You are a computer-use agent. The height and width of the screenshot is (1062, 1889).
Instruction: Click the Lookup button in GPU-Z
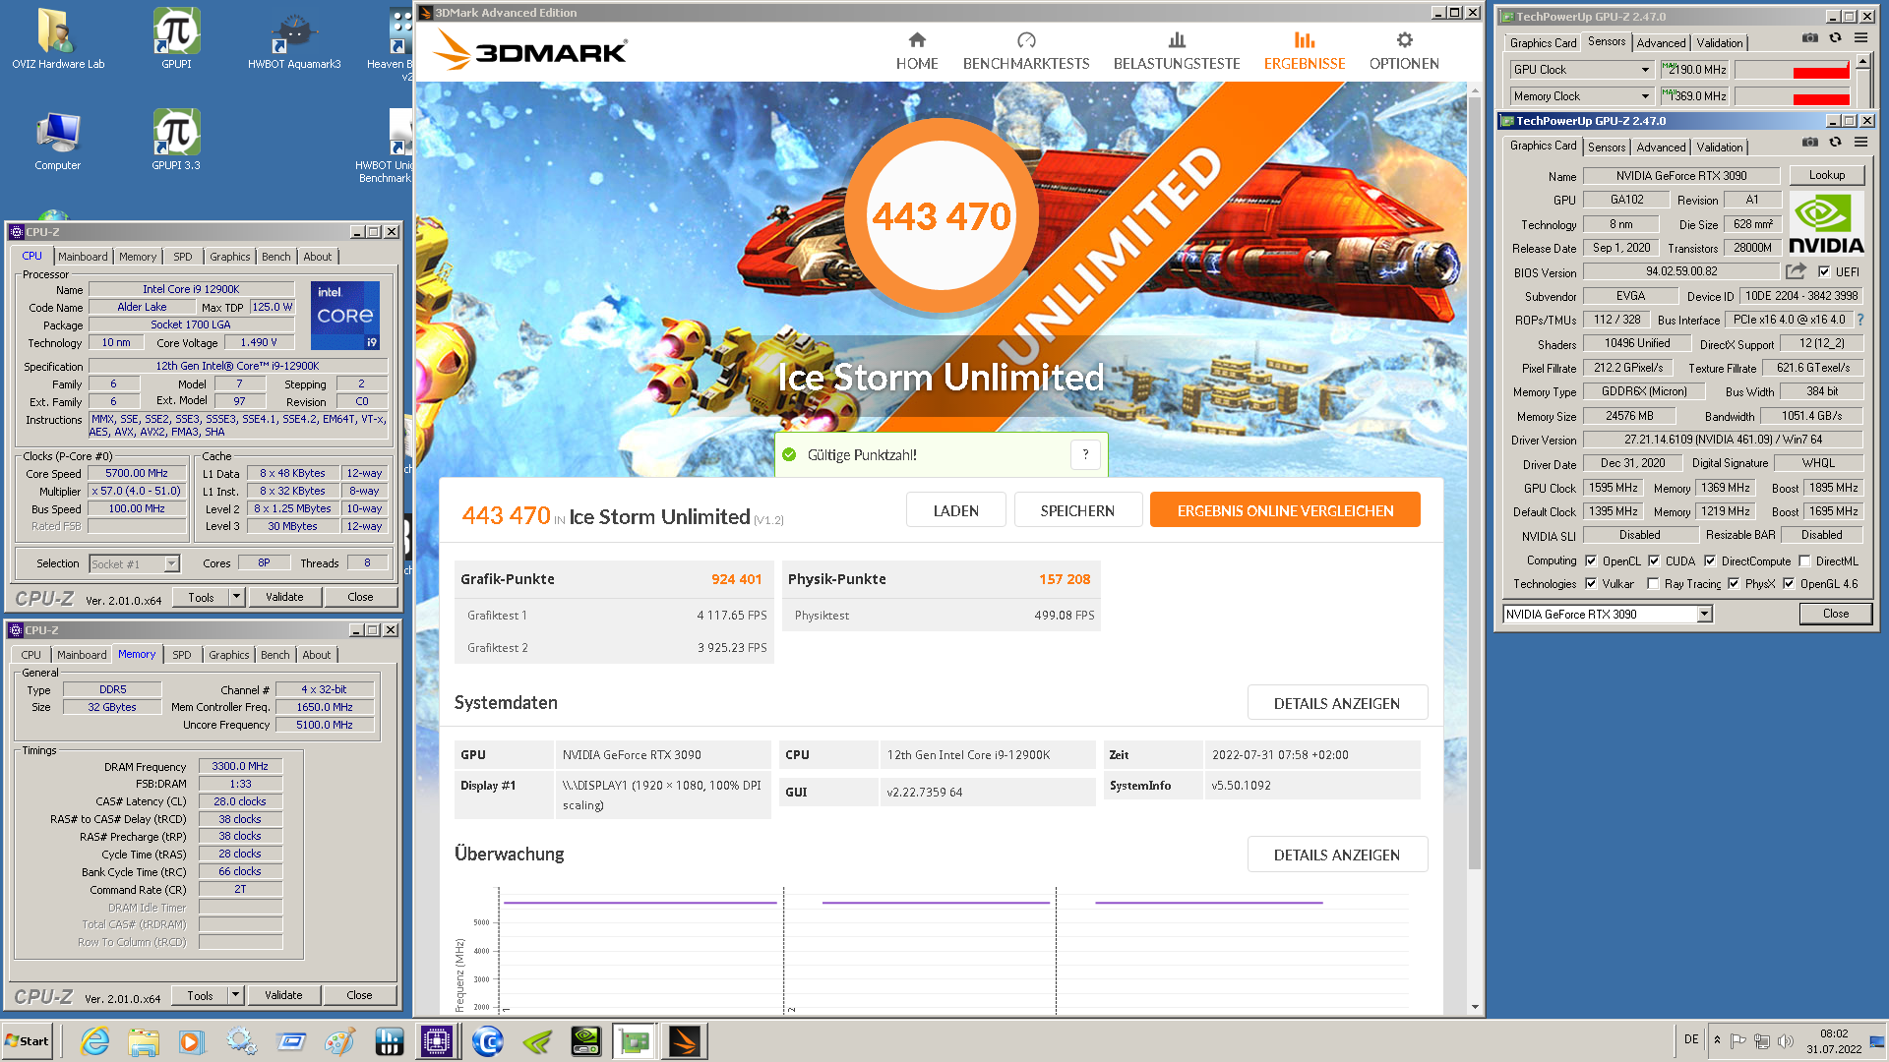tap(1826, 175)
